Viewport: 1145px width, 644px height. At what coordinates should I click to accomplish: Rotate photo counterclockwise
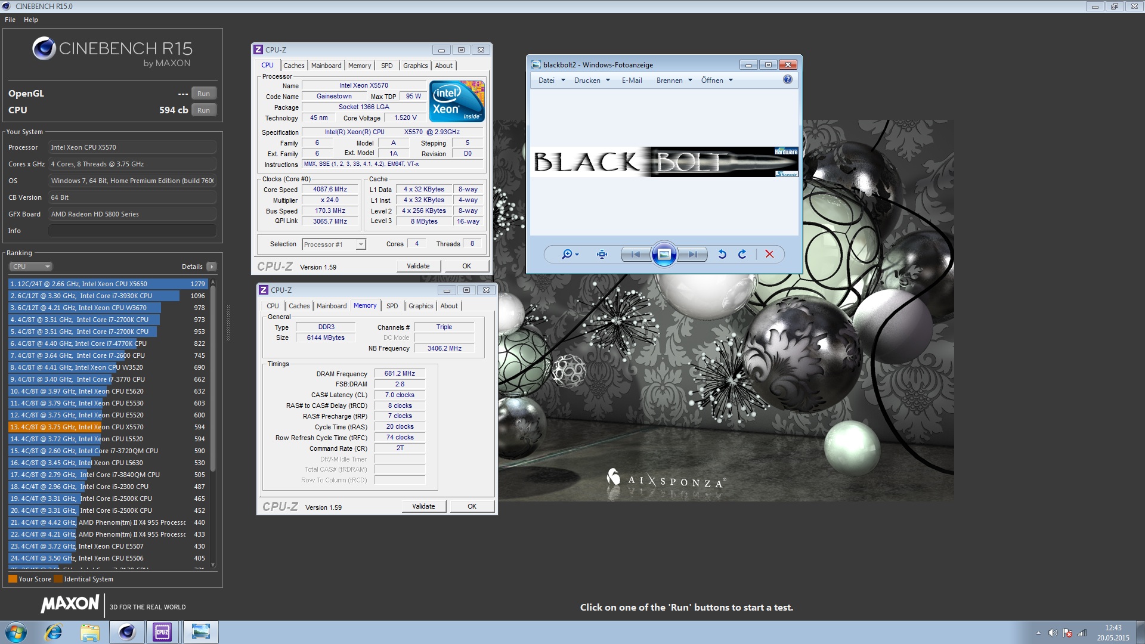(x=722, y=255)
